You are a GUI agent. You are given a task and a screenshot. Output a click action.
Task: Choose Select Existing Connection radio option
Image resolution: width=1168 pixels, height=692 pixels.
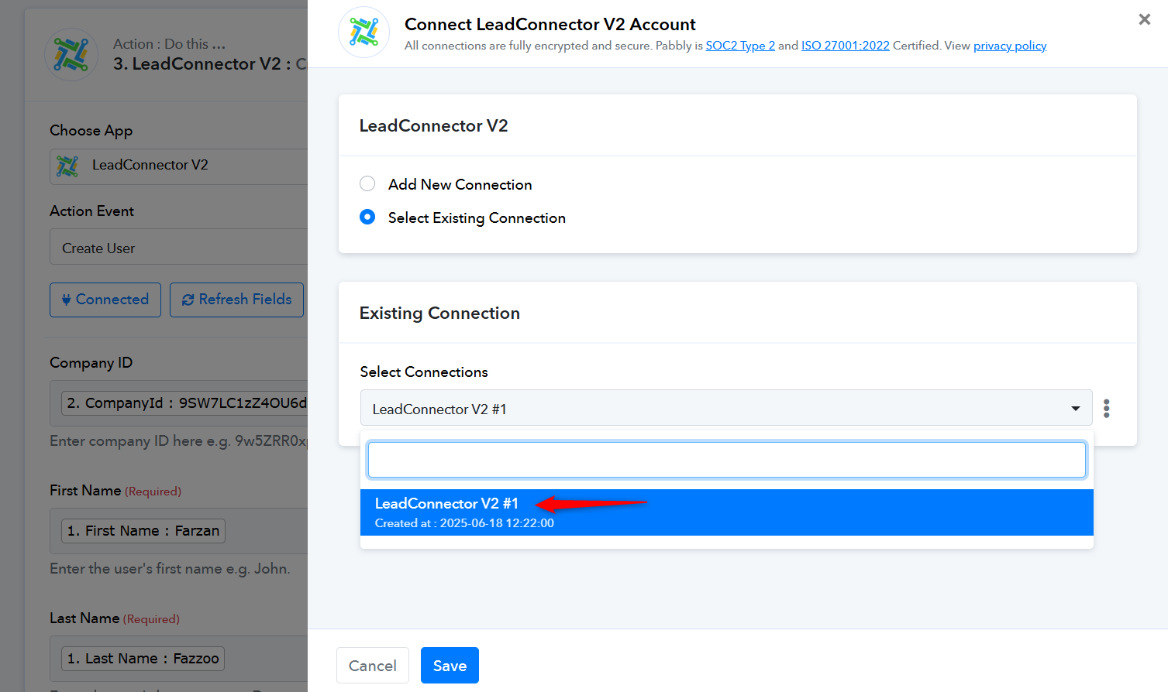(x=367, y=217)
